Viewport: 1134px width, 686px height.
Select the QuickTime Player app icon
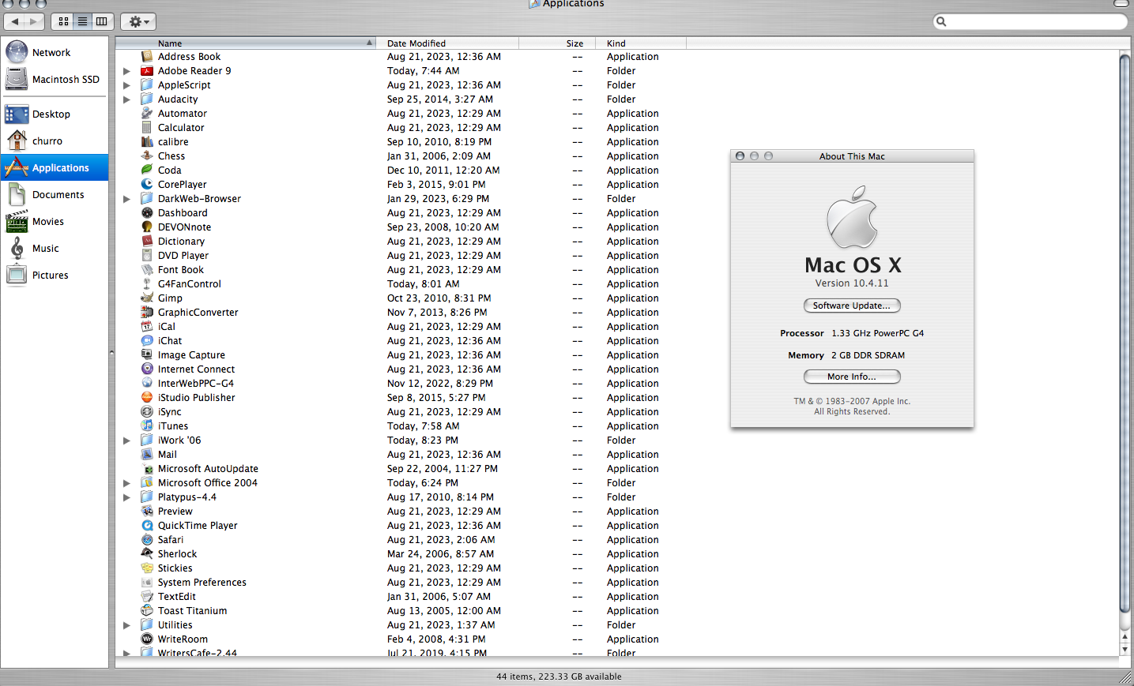point(147,525)
